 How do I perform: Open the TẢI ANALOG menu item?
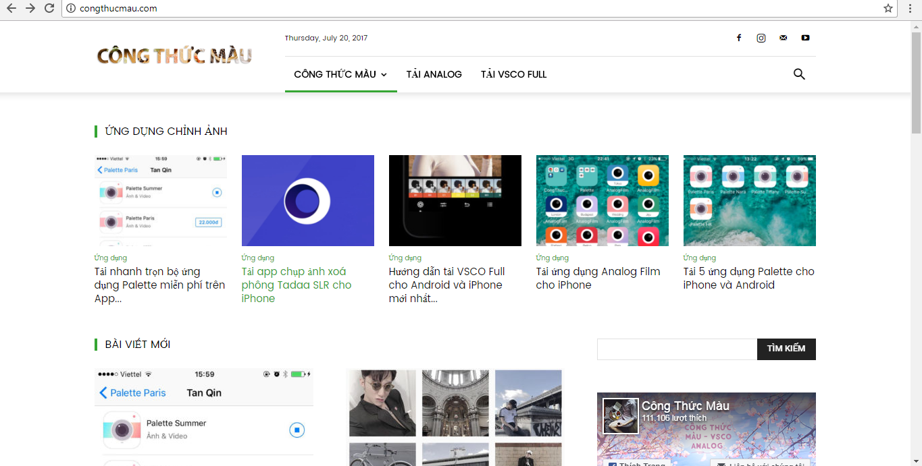[434, 74]
